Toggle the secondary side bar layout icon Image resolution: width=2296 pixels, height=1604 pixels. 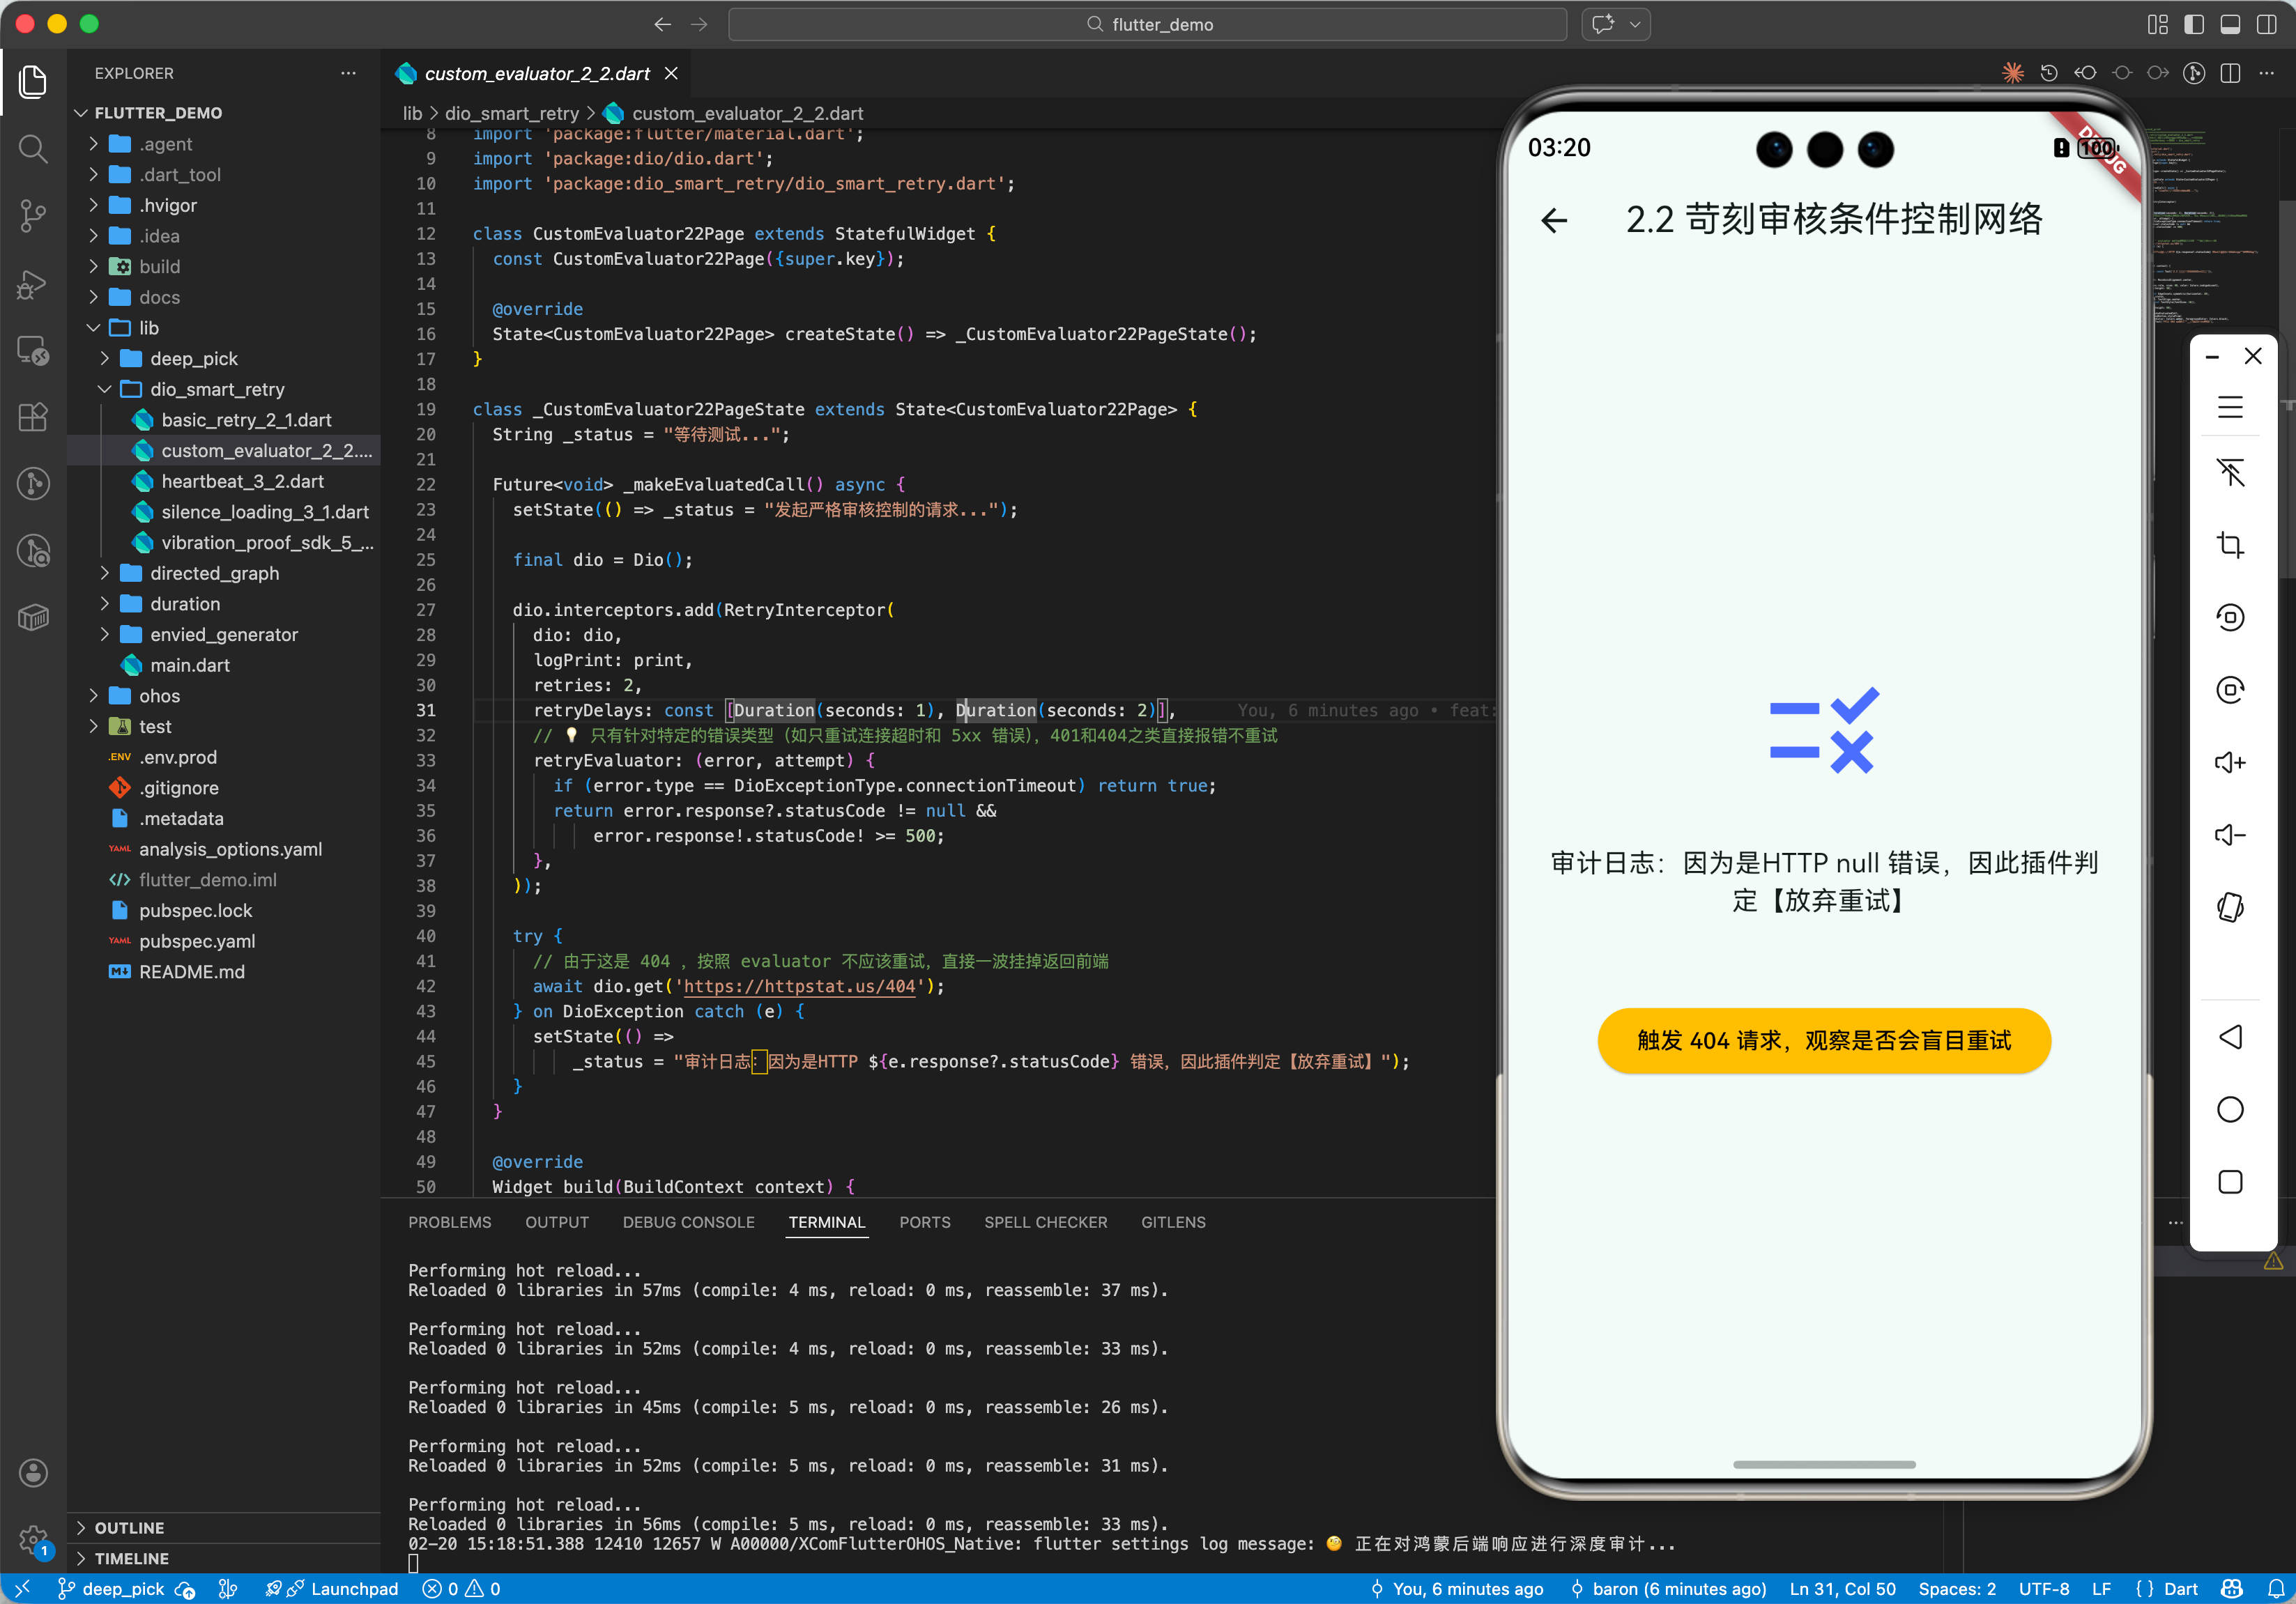pyautogui.click(x=2266, y=24)
